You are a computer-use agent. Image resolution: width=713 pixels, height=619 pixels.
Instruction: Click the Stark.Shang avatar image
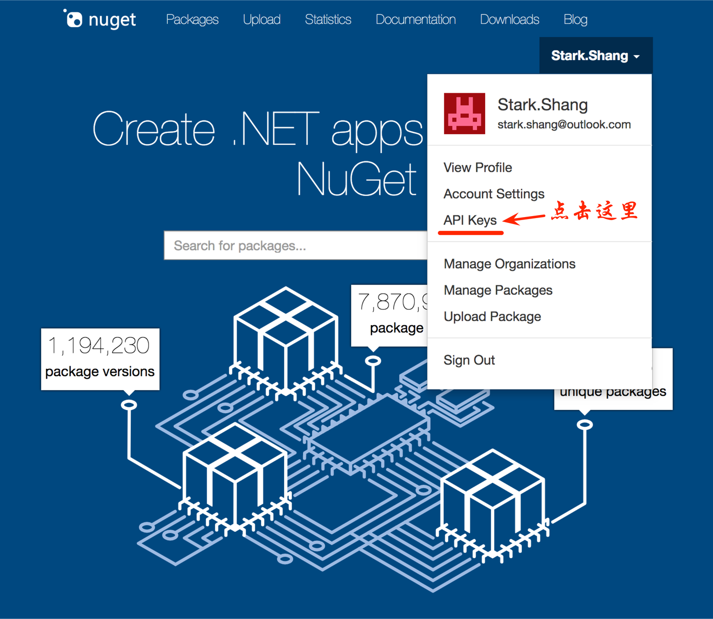point(463,113)
